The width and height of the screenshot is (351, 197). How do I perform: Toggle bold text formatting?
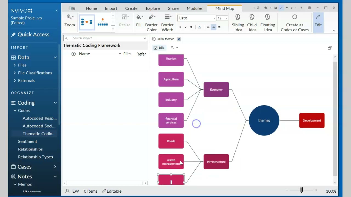pyautogui.click(x=180, y=27)
